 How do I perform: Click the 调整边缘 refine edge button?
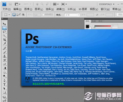(120, 15)
